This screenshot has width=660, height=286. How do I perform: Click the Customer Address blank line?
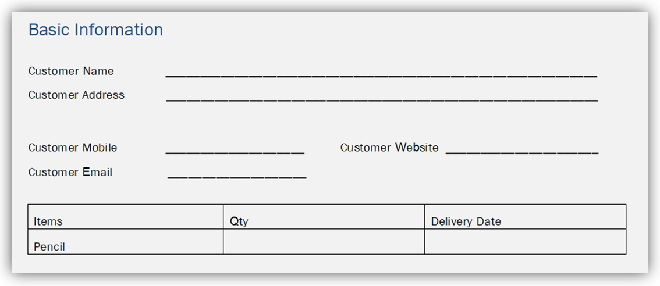[x=382, y=101]
